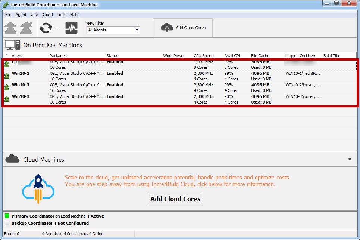Open the build monitor waveform icon
Screen dimensions: 360x240
pos(71,28)
